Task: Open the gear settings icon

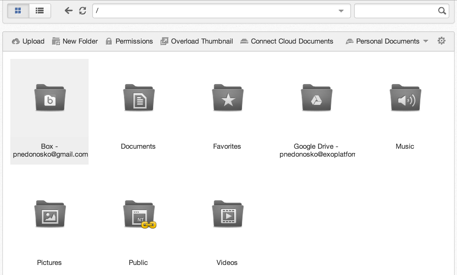Action: click(x=441, y=41)
